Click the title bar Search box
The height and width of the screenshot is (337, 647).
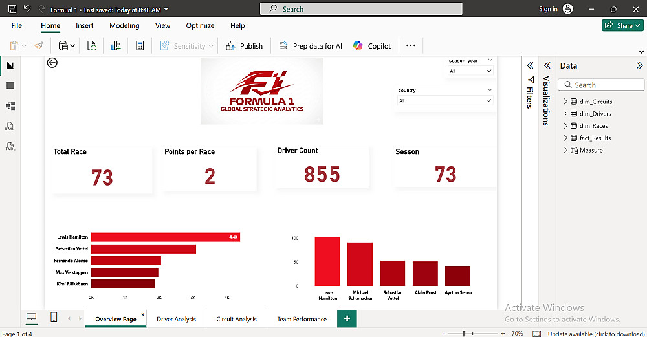pyautogui.click(x=361, y=8)
